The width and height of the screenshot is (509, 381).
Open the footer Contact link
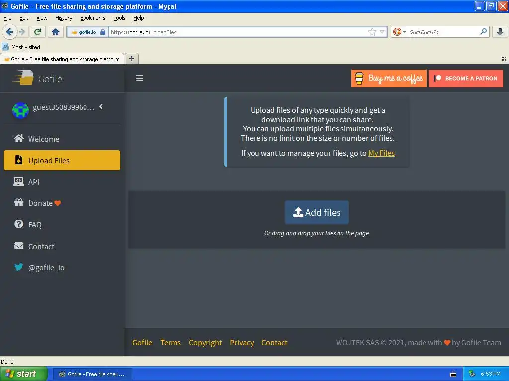[274, 342]
